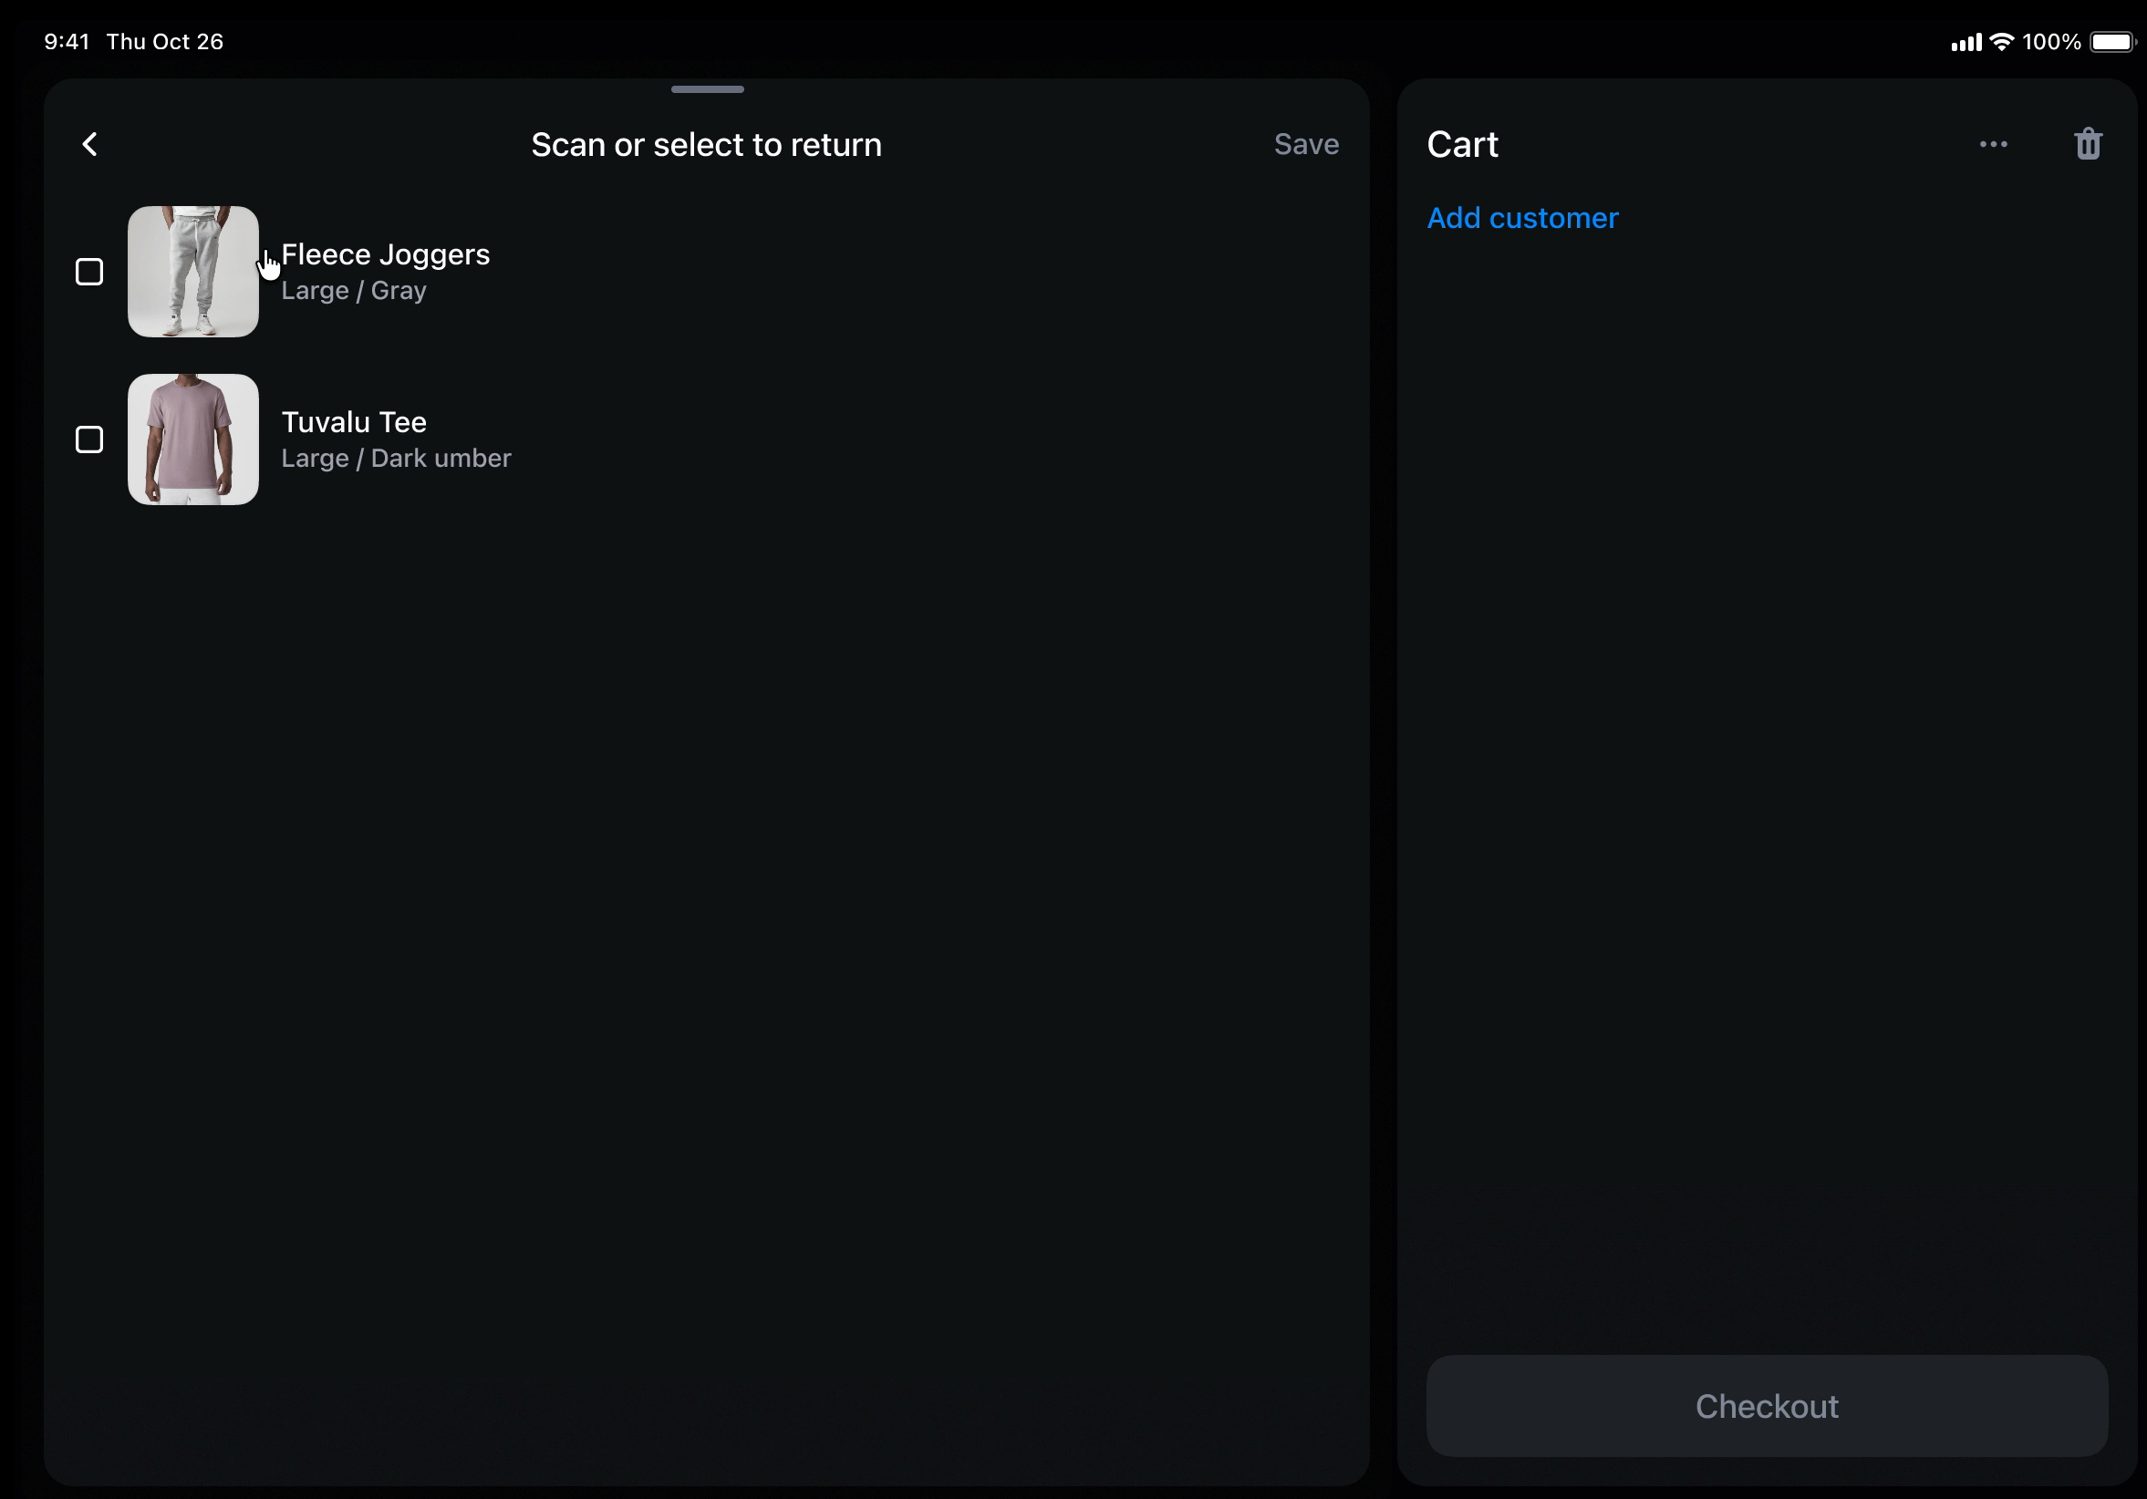
Task: Tap the Scan or select to return title
Action: pyautogui.click(x=706, y=145)
